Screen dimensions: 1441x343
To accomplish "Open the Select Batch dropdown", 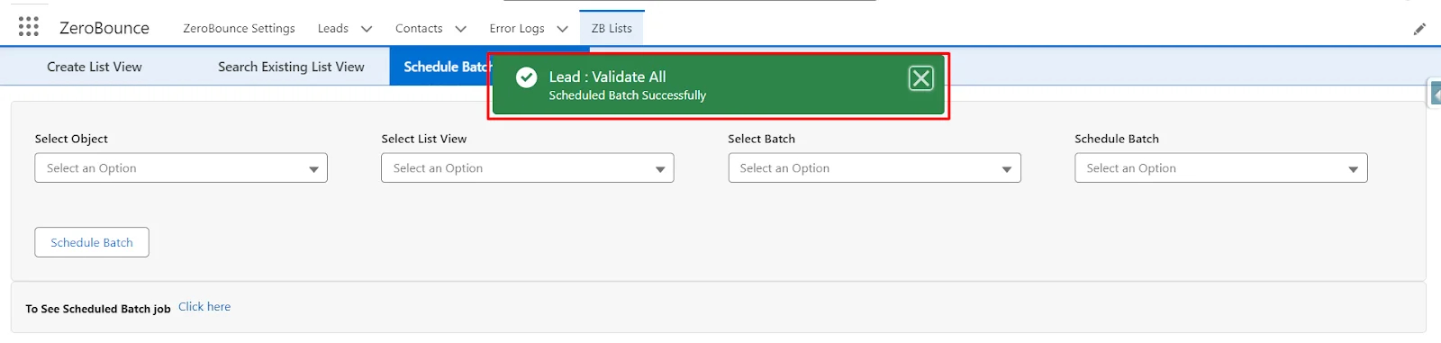I will 875,167.
